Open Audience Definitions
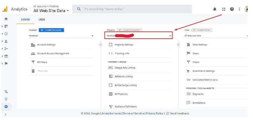 126,107
